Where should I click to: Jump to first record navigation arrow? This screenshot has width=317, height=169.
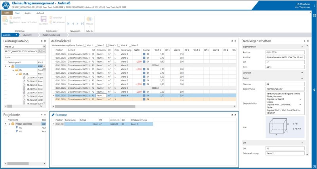pyautogui.click(x=69, y=24)
